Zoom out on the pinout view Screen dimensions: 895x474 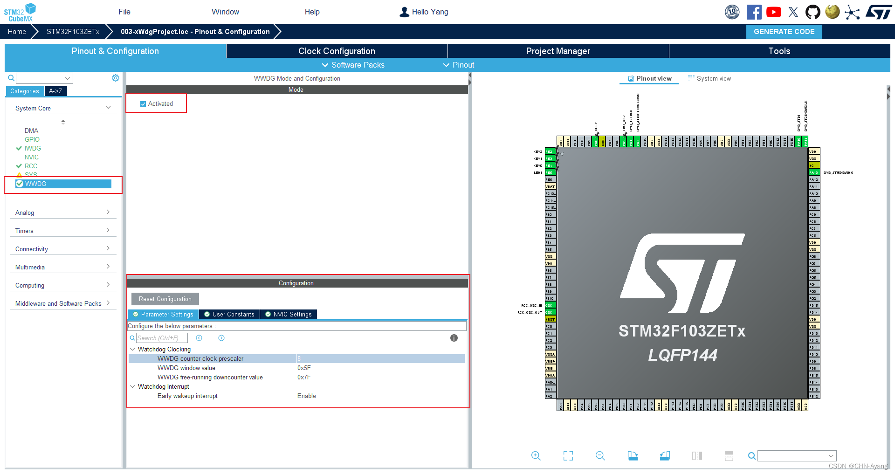pyautogui.click(x=600, y=456)
